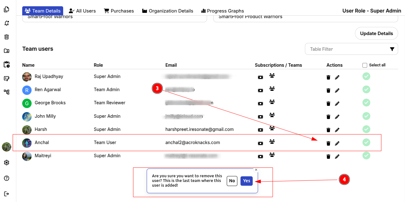405x202 pixels.
Task: Open notifications bell in the sidebar
Action: click(7, 23)
